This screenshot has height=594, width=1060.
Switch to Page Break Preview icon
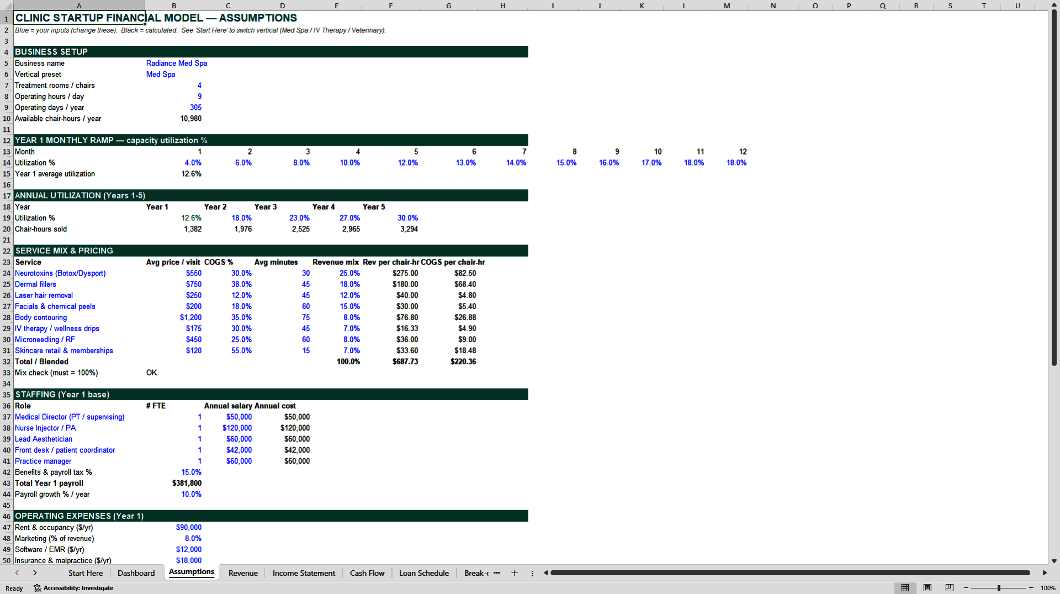950,588
